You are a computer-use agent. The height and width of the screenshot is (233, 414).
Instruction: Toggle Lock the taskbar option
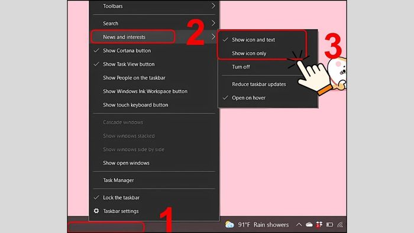click(x=154, y=198)
